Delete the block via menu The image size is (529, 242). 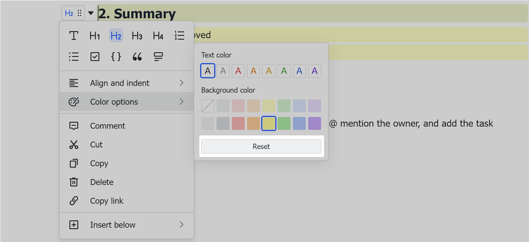[102, 182]
